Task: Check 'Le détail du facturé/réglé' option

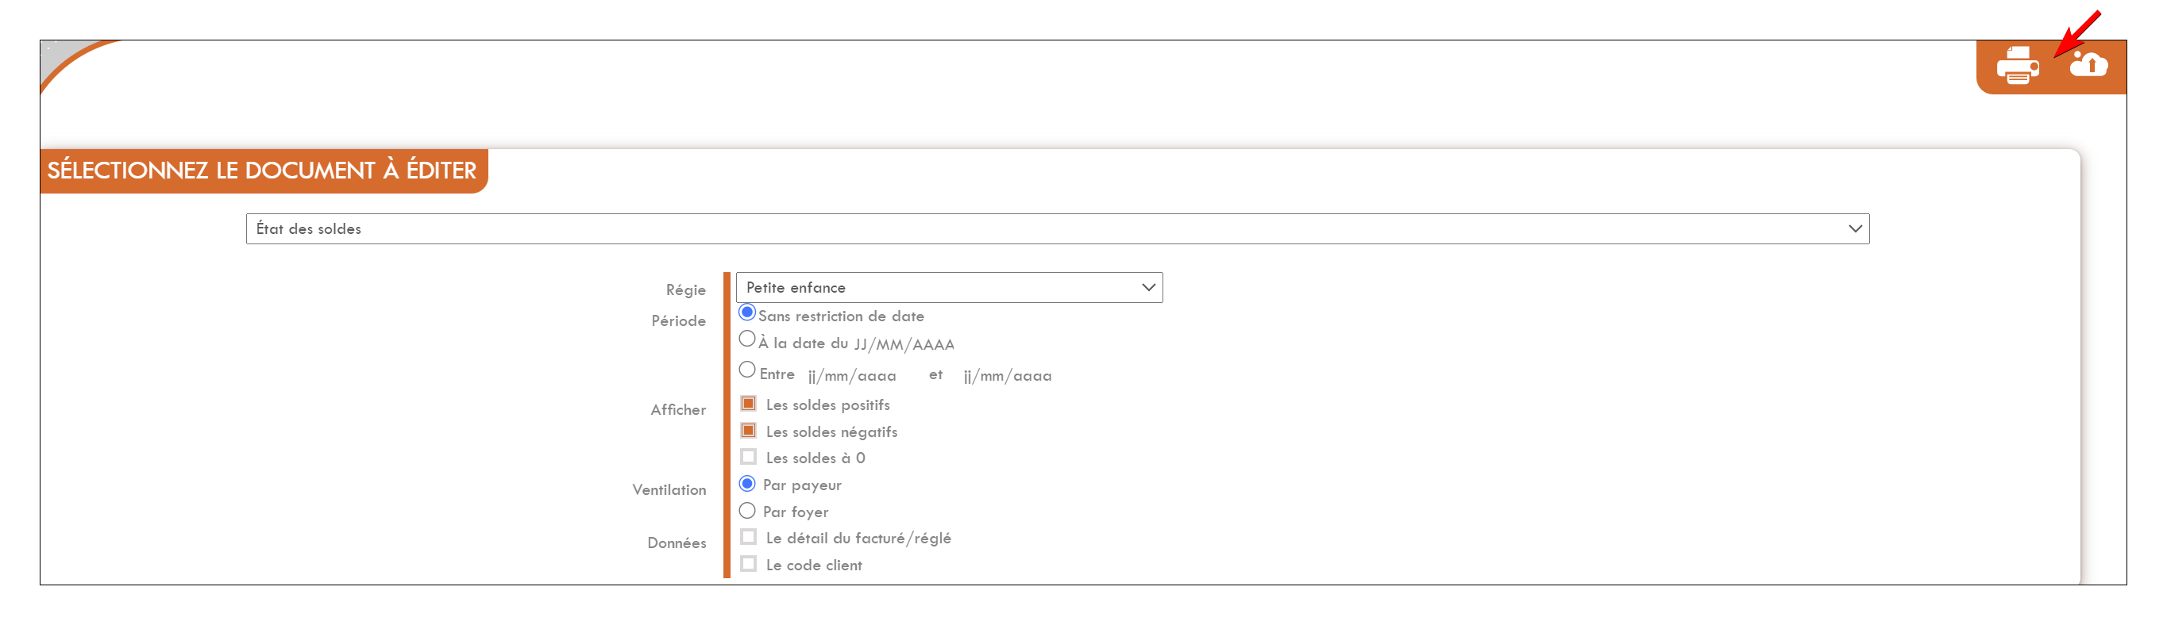Action: [x=748, y=537]
